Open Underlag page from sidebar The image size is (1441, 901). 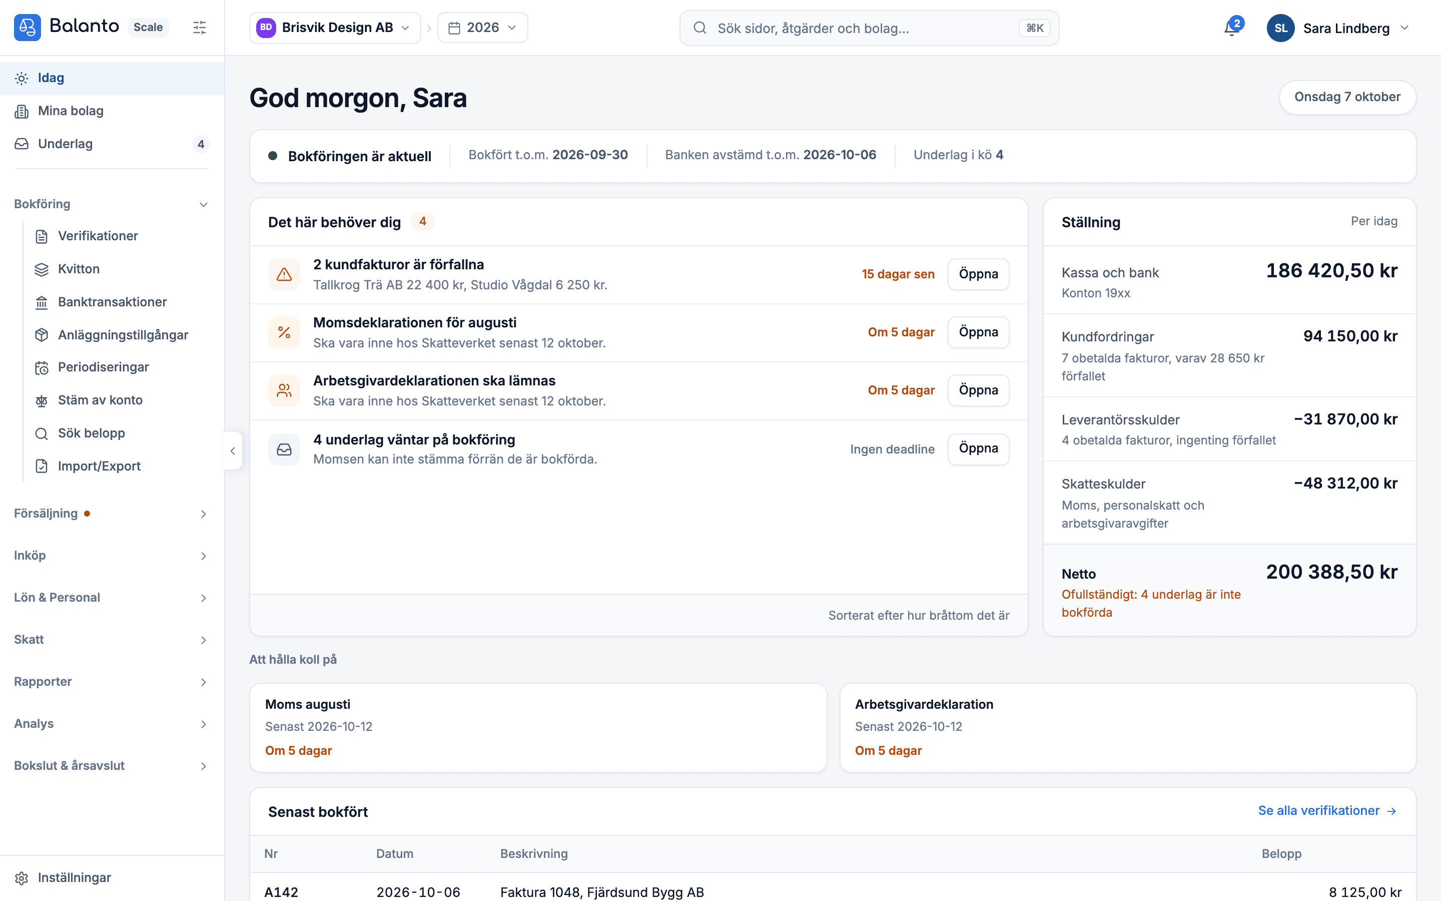point(112,144)
